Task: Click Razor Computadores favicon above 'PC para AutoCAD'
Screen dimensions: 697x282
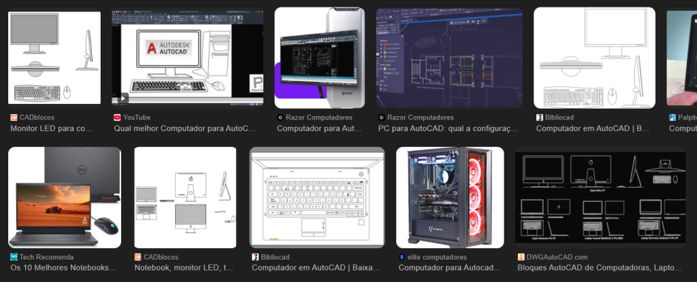Action: (381, 118)
